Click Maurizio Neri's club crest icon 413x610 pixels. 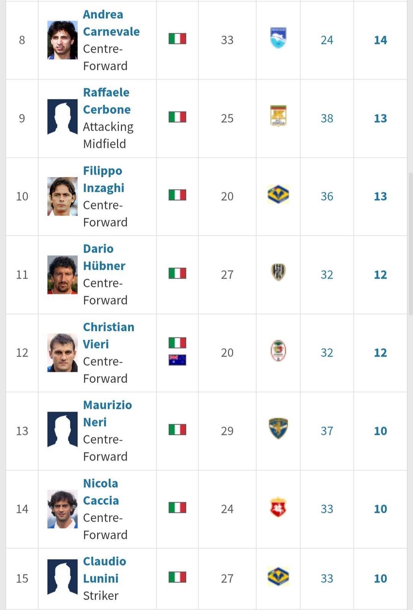(278, 429)
